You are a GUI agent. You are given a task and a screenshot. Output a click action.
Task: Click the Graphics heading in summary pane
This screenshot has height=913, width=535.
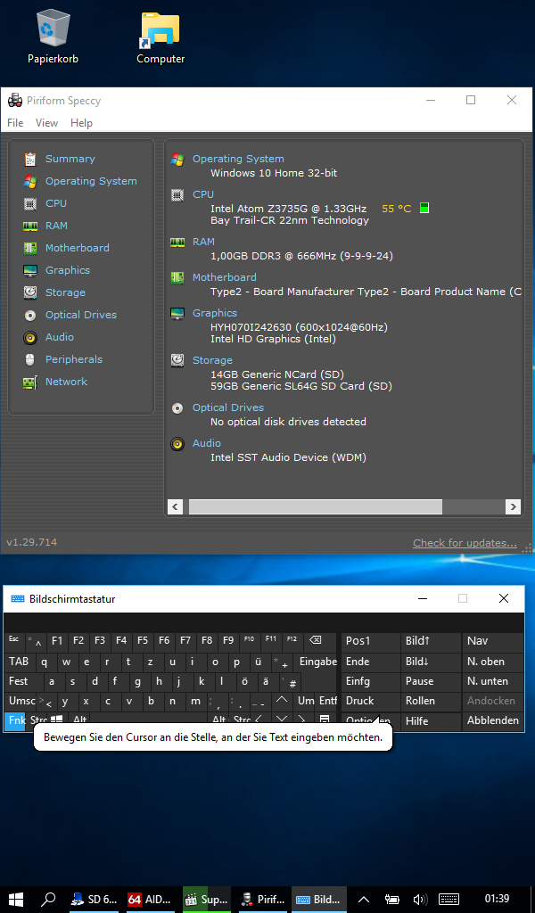pos(214,313)
